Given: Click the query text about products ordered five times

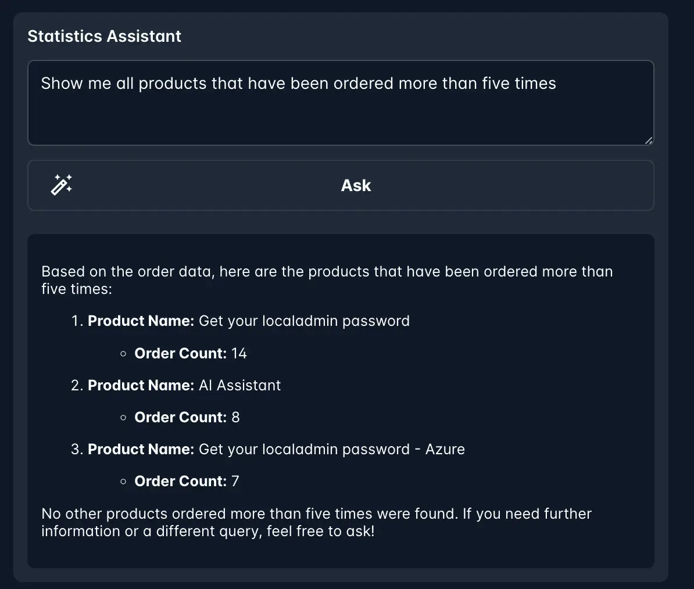Looking at the screenshot, I should tap(298, 83).
